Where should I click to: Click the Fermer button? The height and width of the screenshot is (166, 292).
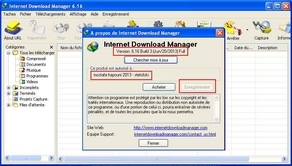(153, 143)
